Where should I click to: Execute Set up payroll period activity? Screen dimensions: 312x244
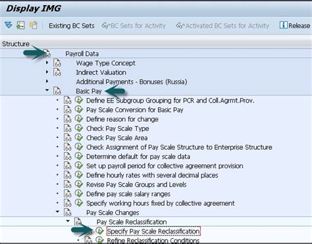pos(79,166)
